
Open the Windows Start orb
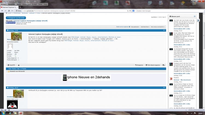[x=3, y=113]
